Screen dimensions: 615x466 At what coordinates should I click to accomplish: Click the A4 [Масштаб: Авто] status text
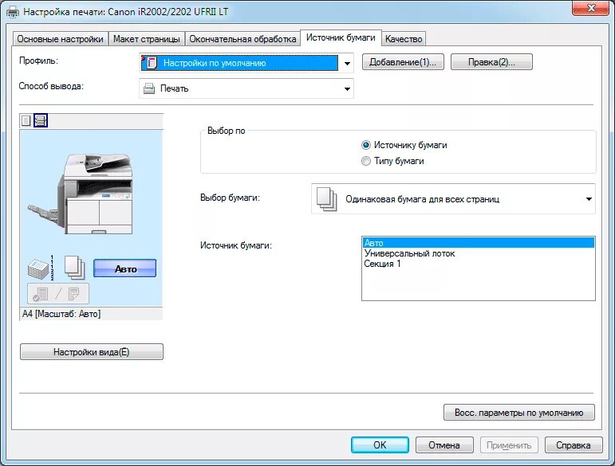coord(61,314)
